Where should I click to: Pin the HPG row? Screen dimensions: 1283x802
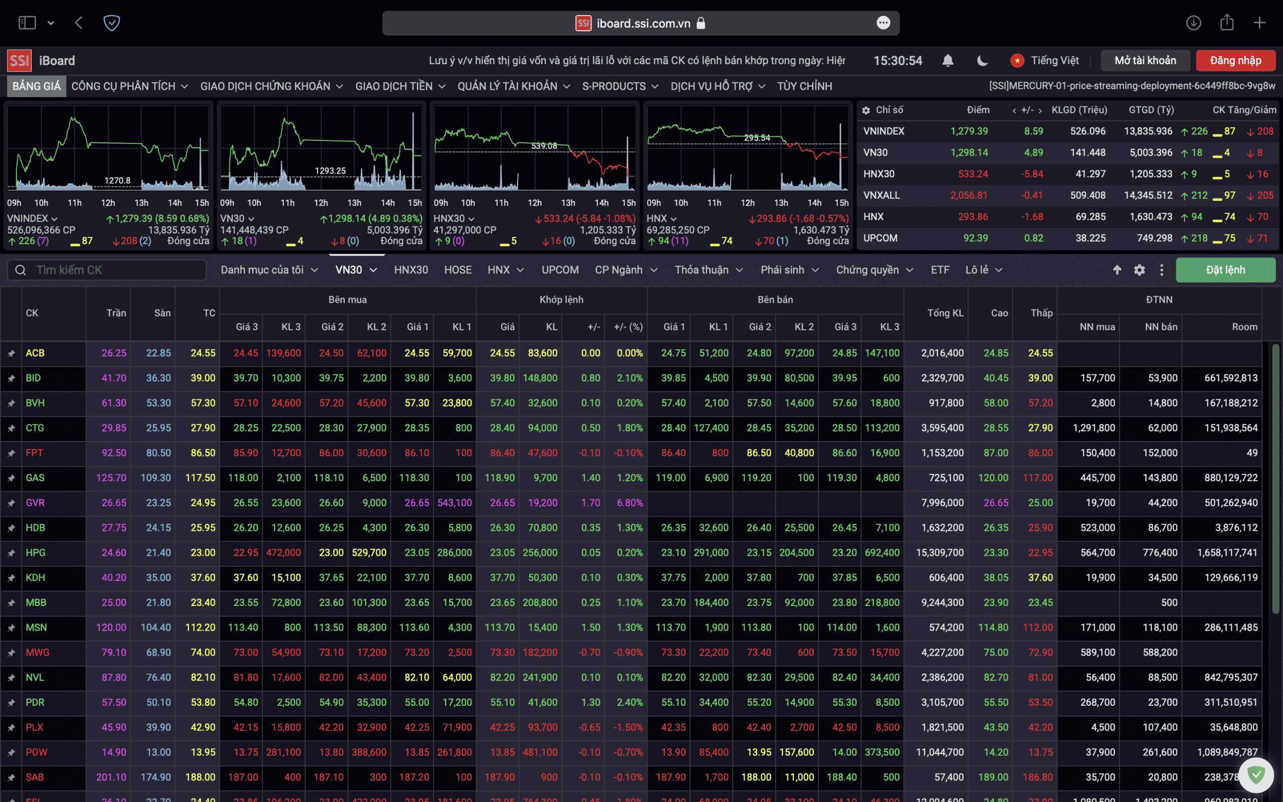(x=11, y=553)
